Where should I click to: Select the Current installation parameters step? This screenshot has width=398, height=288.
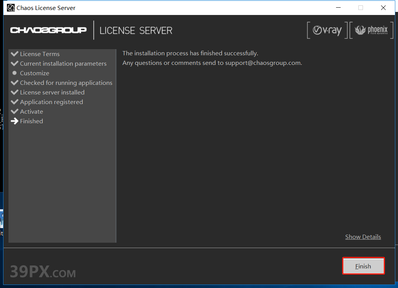[63, 64]
